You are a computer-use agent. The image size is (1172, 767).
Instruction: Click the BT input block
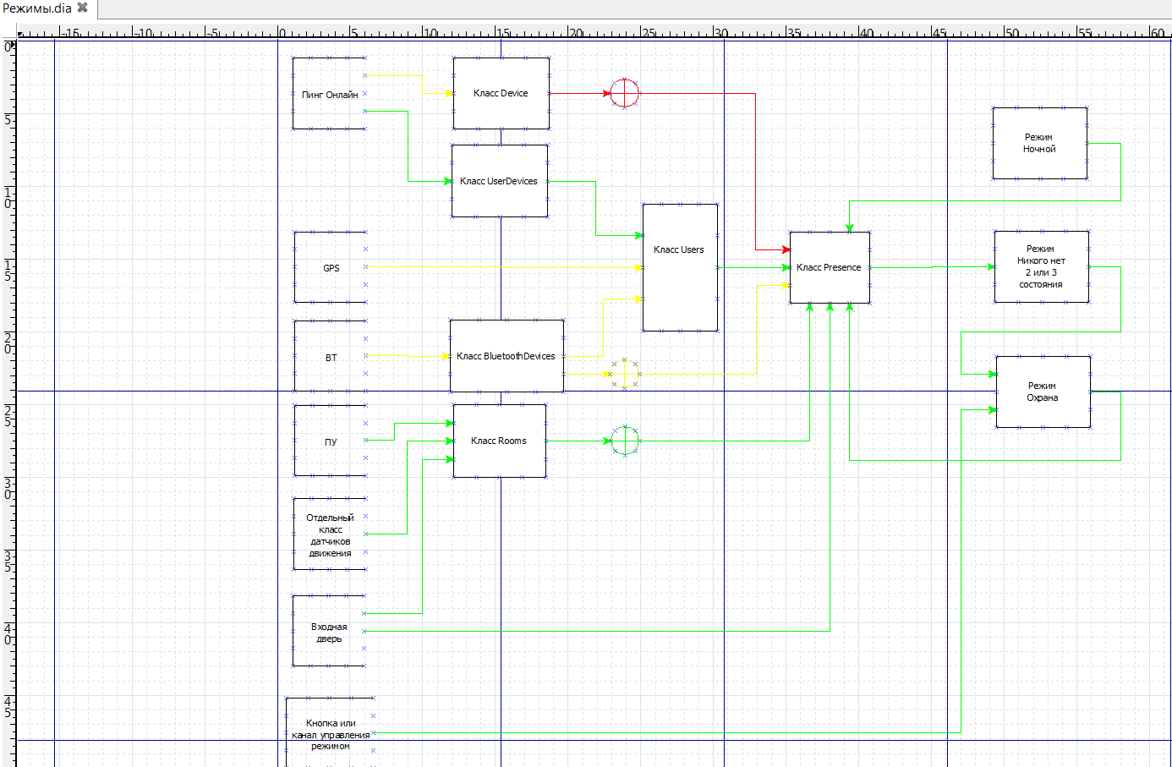(x=331, y=357)
